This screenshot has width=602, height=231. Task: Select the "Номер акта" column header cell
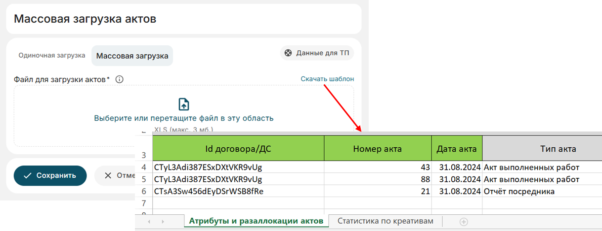tap(378, 149)
